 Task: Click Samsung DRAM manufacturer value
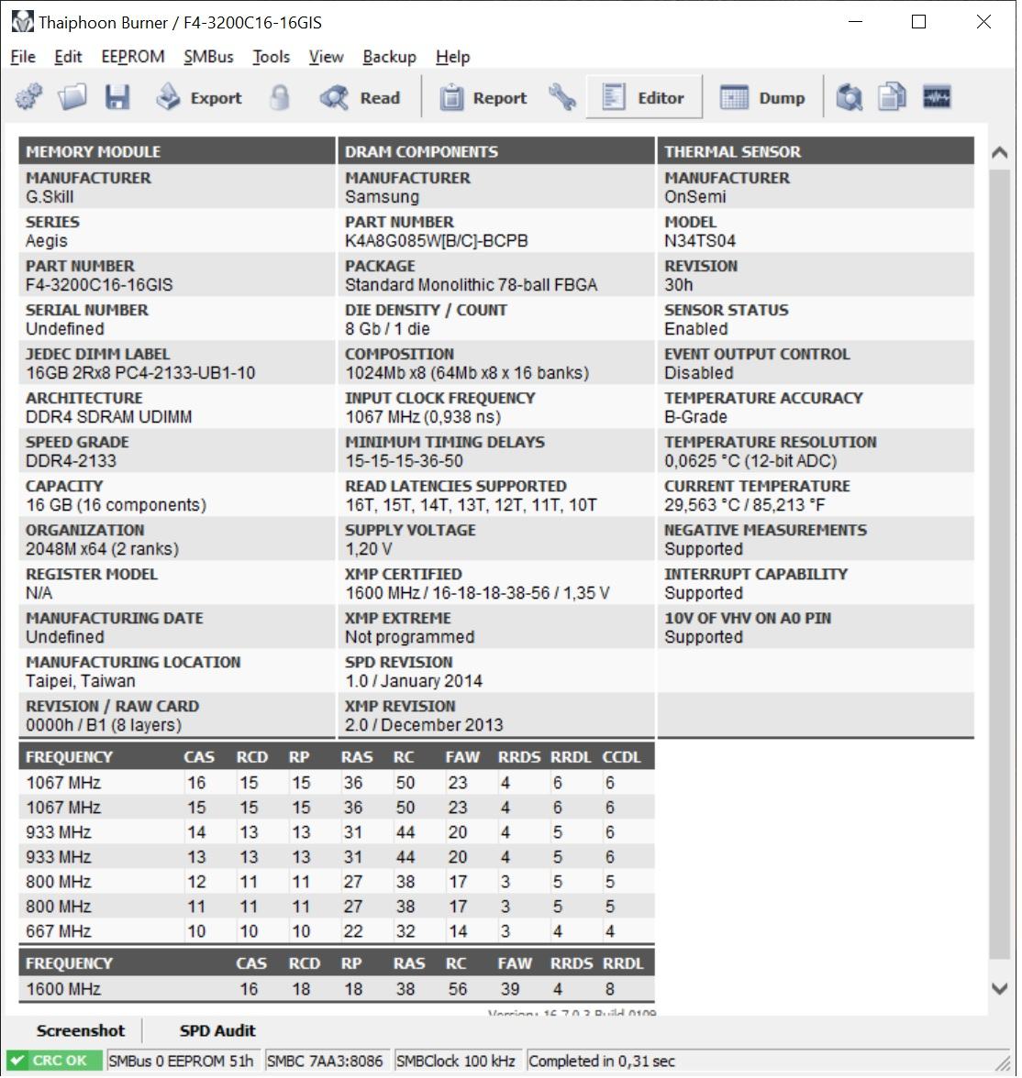[382, 196]
